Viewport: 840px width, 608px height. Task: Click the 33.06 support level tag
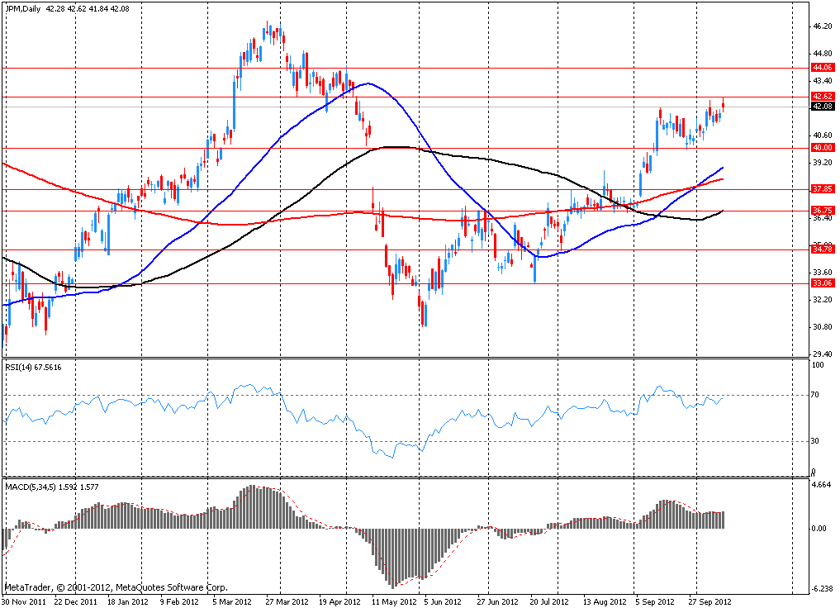821,283
